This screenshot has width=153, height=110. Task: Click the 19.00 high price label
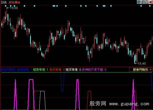pos(14,8)
